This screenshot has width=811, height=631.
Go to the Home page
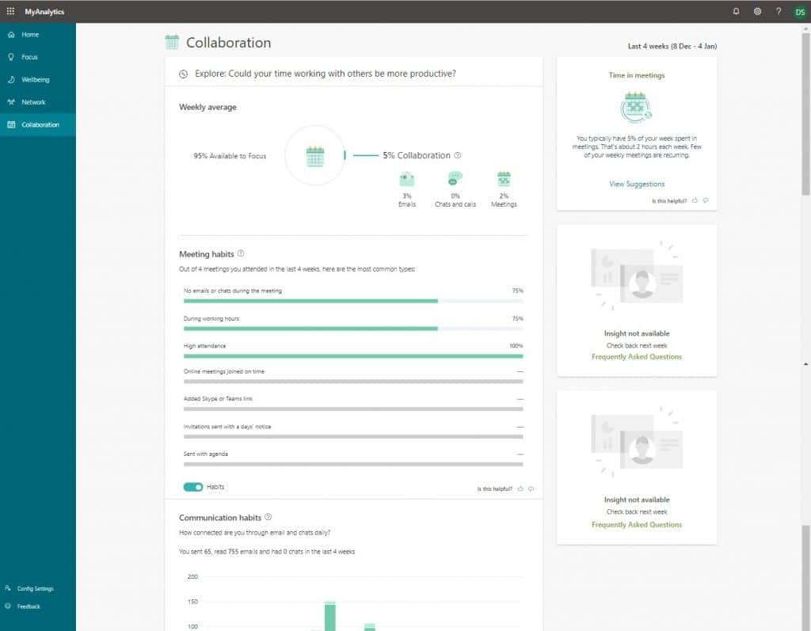tap(30, 35)
